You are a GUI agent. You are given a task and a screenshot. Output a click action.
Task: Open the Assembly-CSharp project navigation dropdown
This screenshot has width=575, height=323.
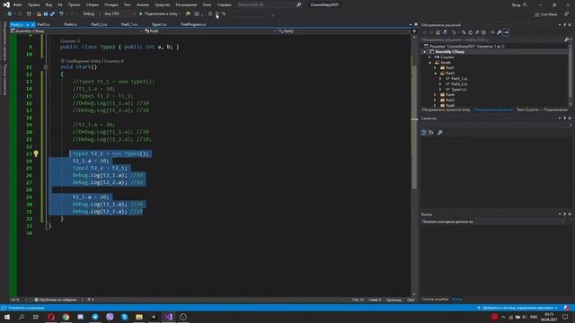[x=76, y=31]
